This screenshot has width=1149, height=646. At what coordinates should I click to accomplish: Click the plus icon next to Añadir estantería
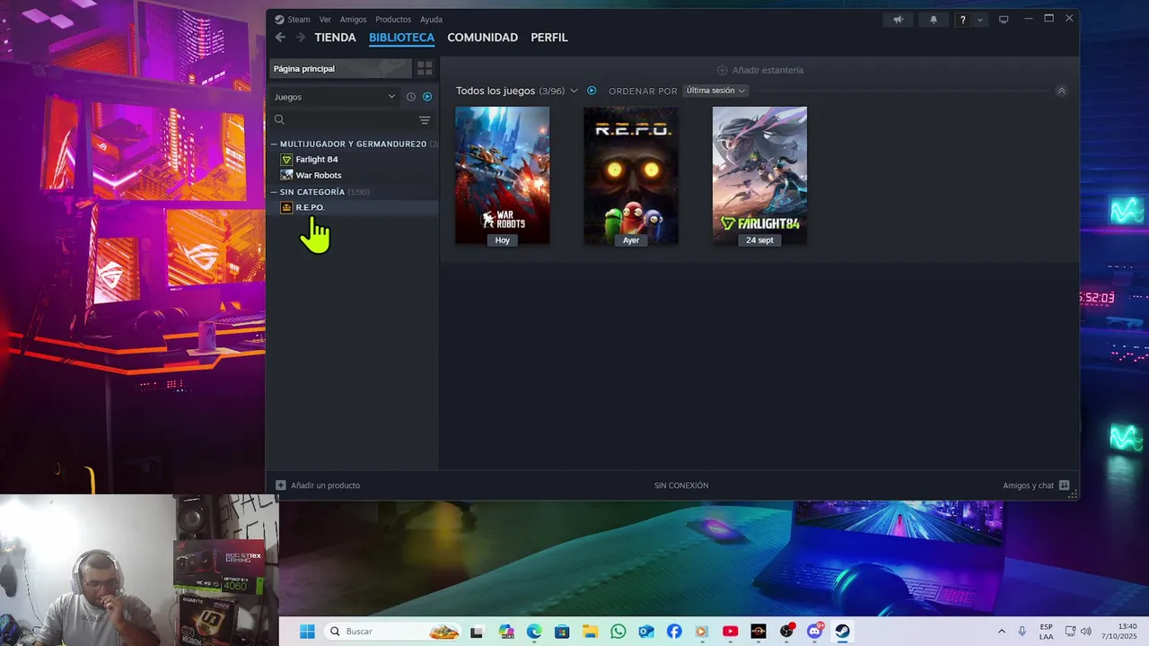[722, 70]
